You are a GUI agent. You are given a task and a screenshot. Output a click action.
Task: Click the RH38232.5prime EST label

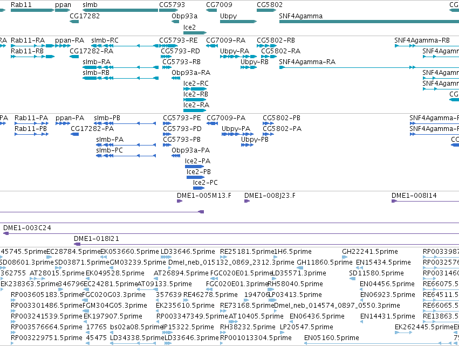click(248, 328)
